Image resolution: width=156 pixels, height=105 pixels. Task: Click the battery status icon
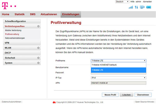point(149,7)
